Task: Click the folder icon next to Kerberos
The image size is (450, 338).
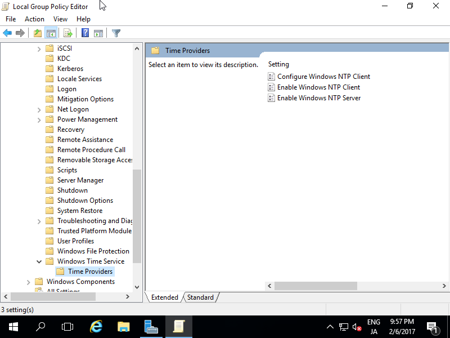Action: click(x=49, y=68)
